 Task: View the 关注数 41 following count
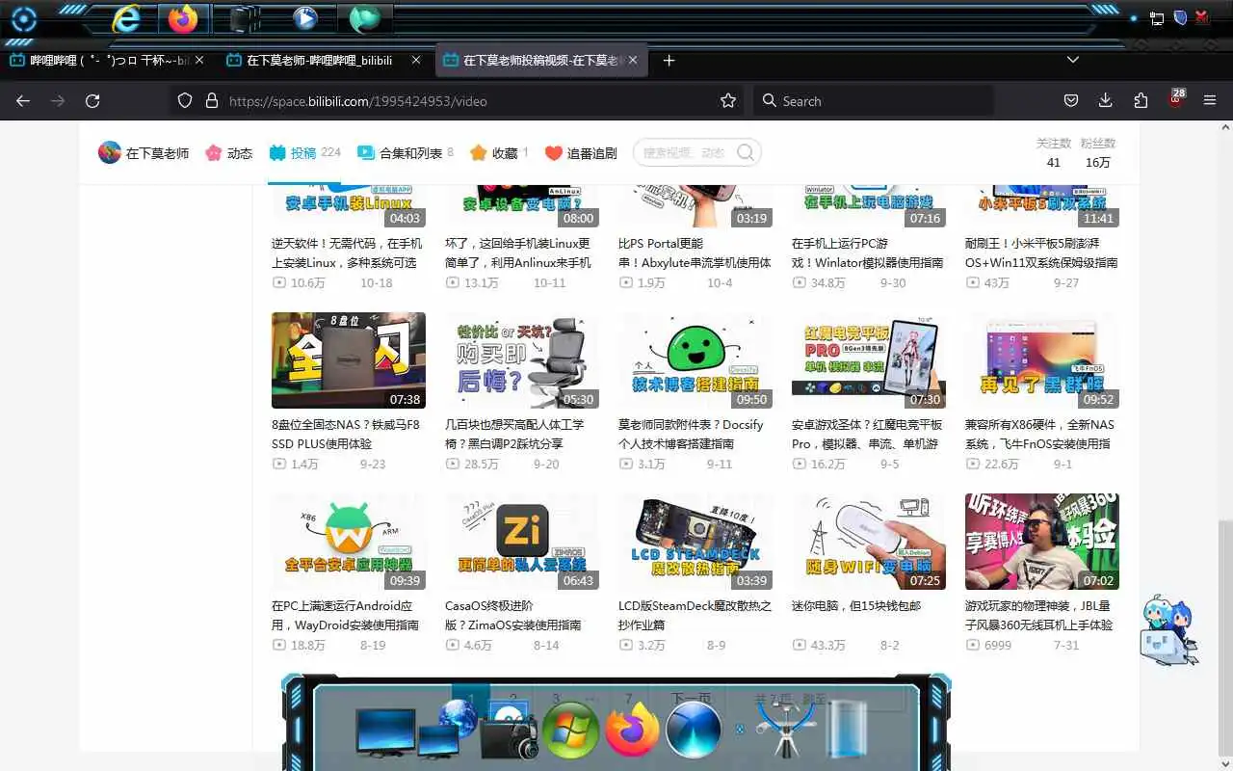coord(1054,152)
